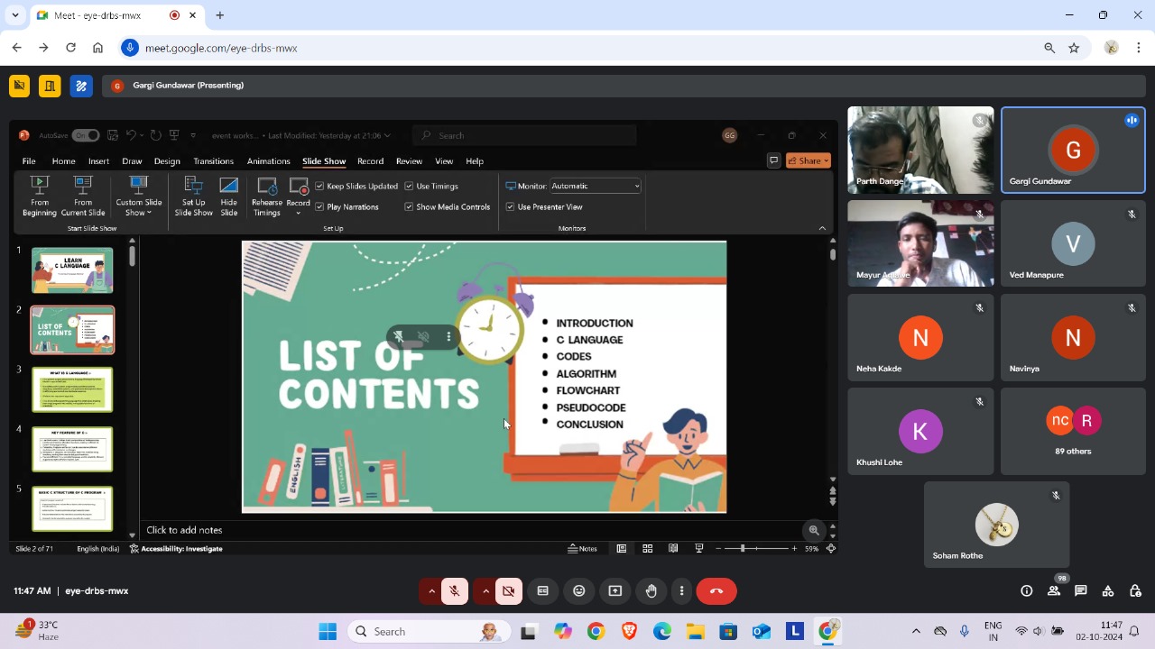Unmute the microphone in Meet controls

point(455,591)
